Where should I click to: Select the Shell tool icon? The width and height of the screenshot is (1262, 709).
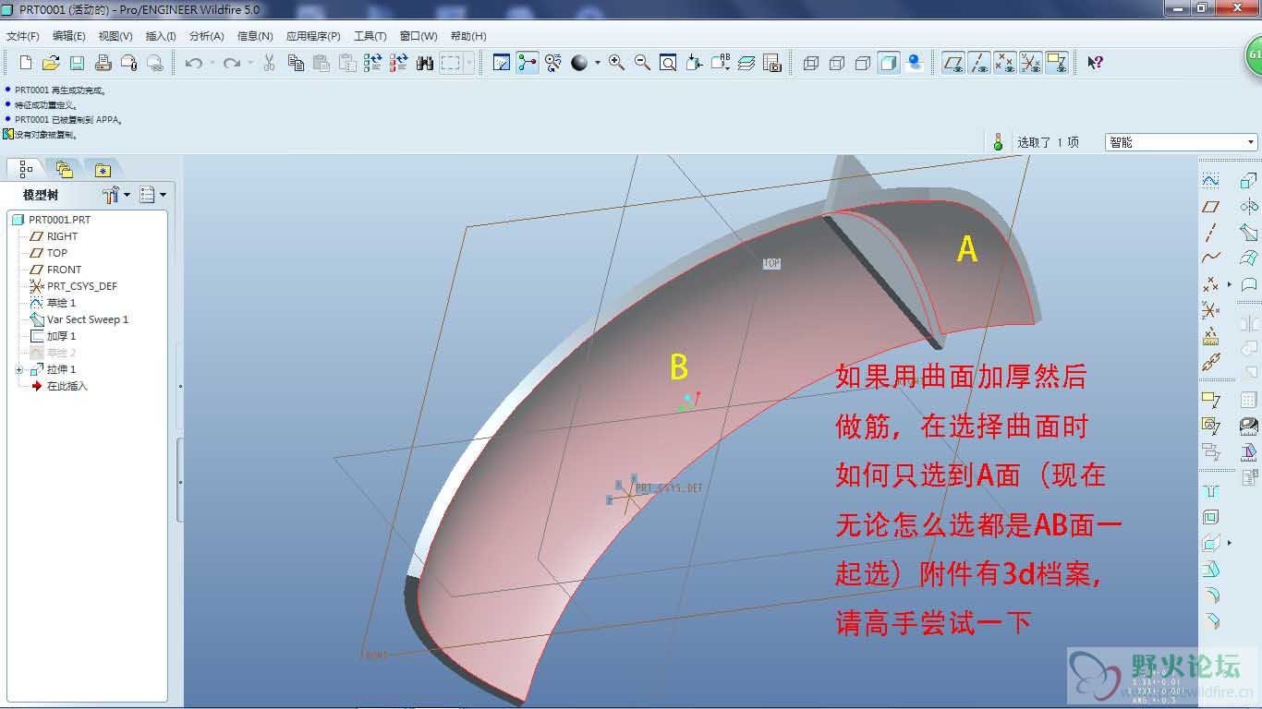[x=1211, y=517]
